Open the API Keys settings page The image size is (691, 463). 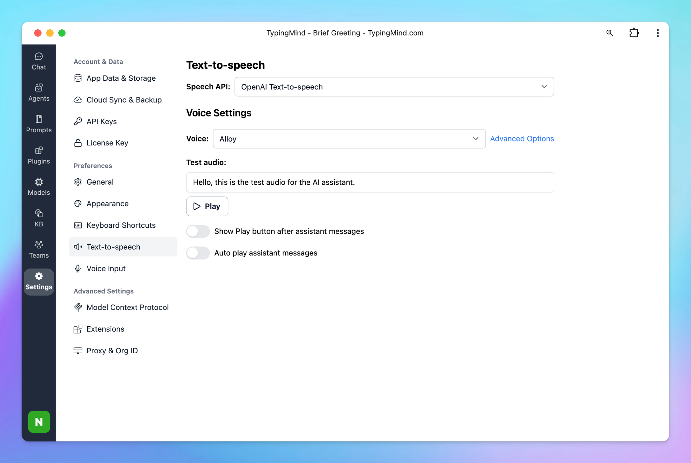[x=102, y=121]
